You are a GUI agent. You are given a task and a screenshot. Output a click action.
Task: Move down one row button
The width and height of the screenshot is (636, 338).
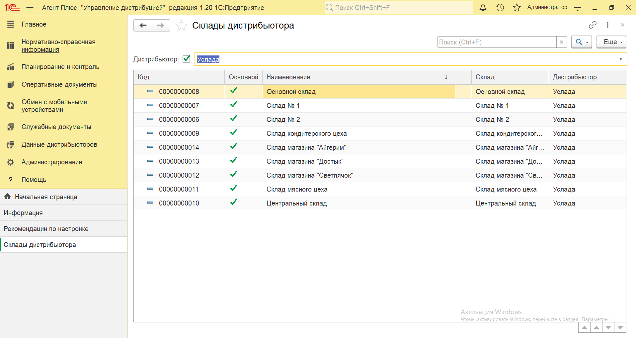(608, 327)
